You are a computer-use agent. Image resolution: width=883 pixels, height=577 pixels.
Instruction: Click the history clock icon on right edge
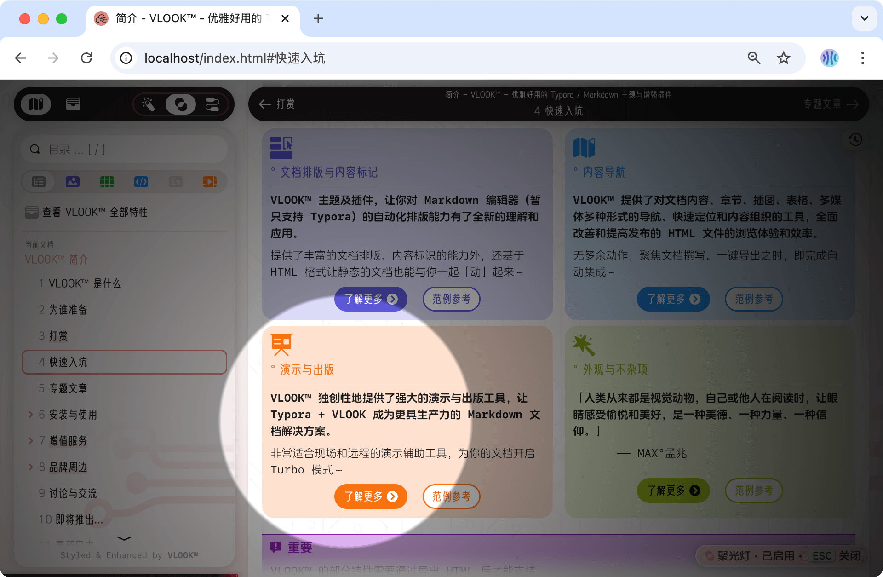pyautogui.click(x=854, y=139)
